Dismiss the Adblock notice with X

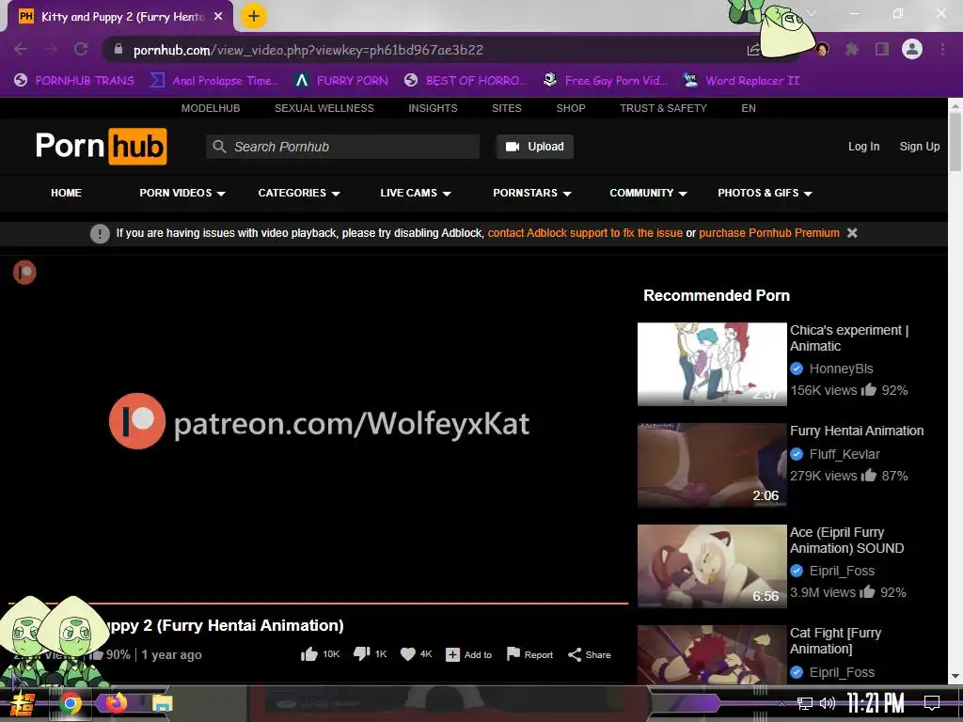pos(852,233)
